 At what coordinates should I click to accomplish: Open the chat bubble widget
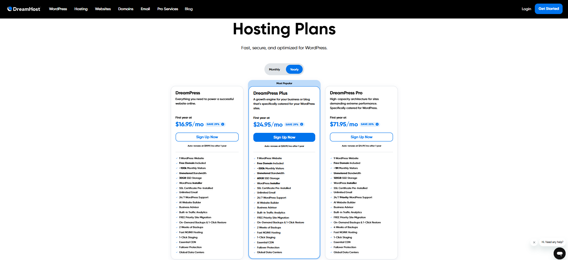(x=559, y=253)
